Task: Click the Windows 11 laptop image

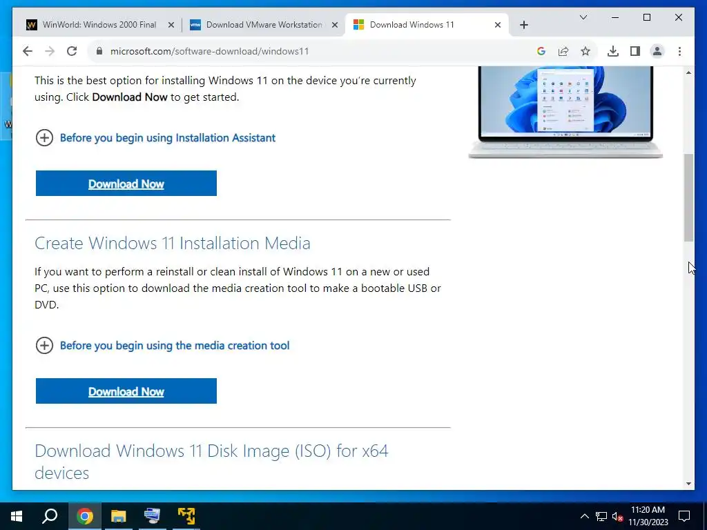Action: click(565, 112)
